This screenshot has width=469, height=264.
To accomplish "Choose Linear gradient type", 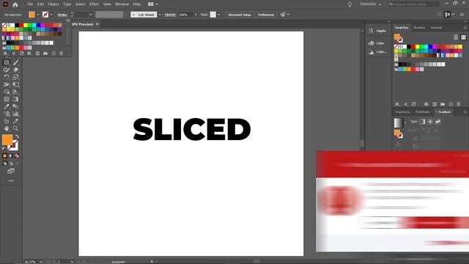I will coord(422,122).
